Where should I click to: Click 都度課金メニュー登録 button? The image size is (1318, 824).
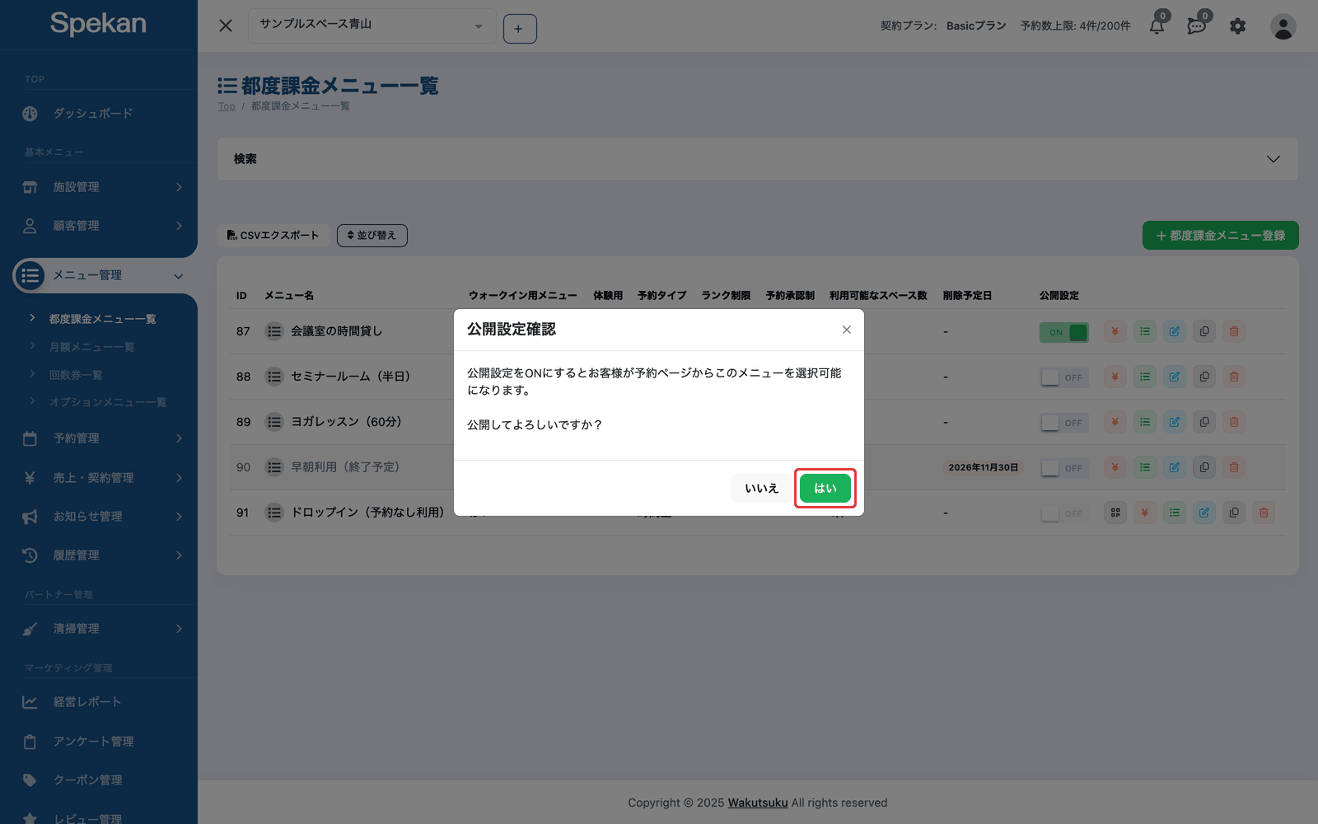coord(1221,236)
